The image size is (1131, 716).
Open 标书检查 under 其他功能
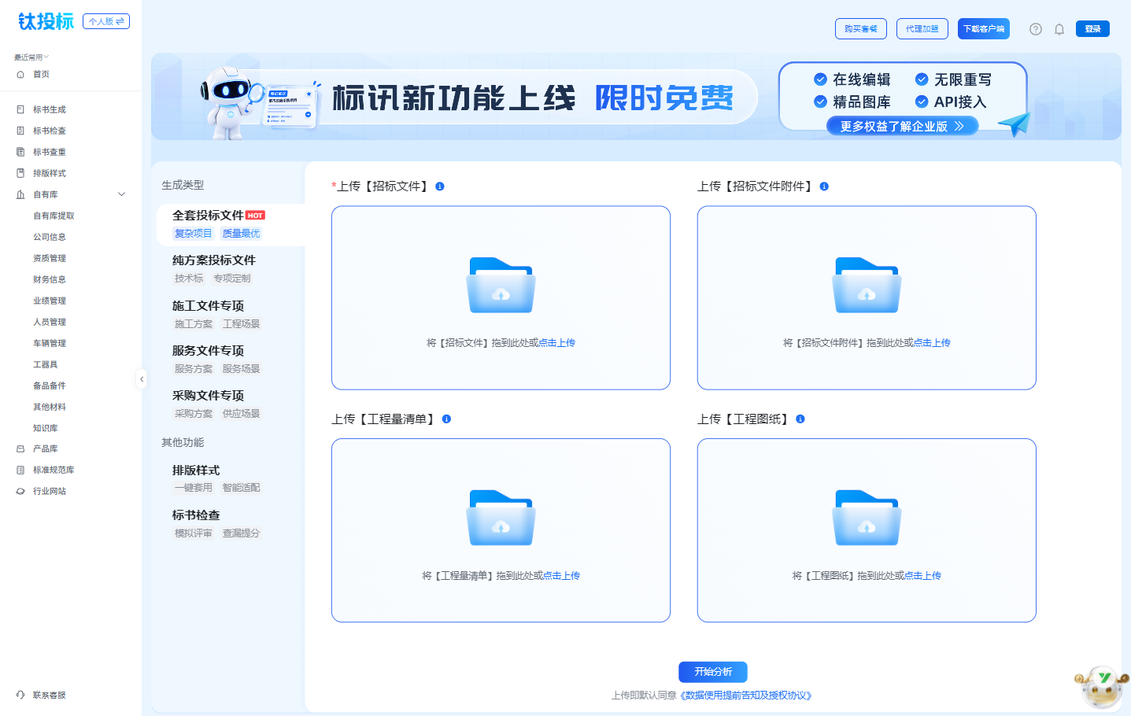pos(231,523)
